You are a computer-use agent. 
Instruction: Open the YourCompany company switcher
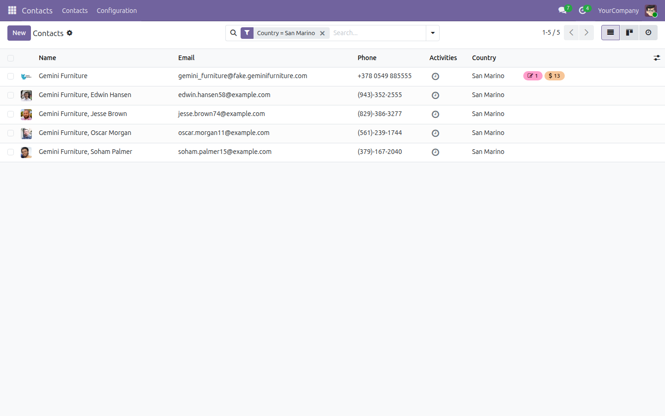coord(618,11)
